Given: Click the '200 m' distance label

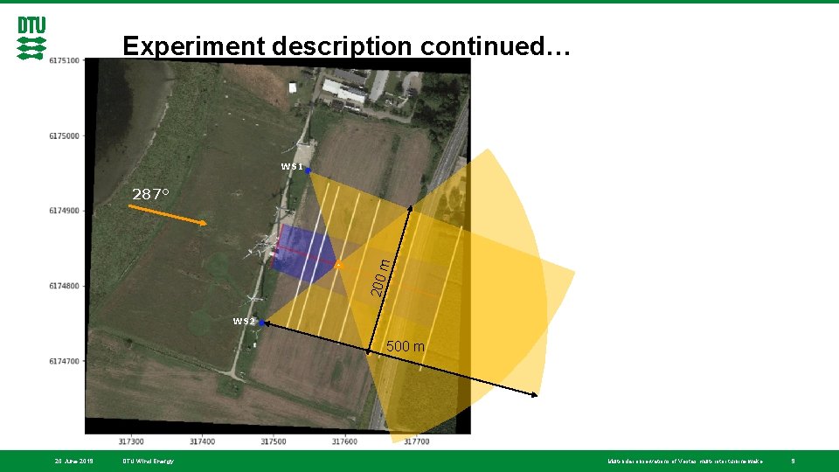Looking at the screenshot, I should 380,278.
